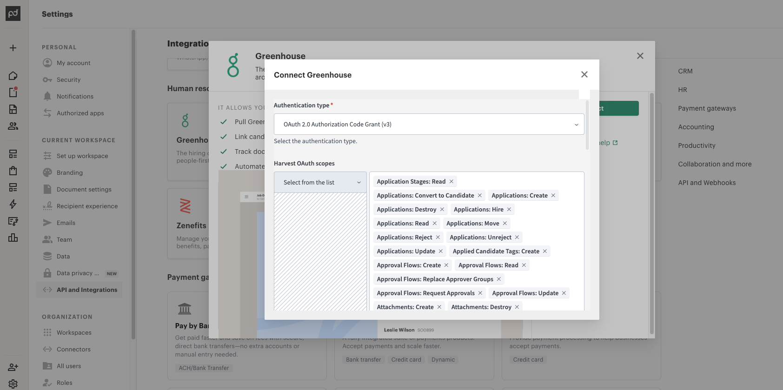
Task: Open the reports chart icon in rail
Action: click(13, 238)
